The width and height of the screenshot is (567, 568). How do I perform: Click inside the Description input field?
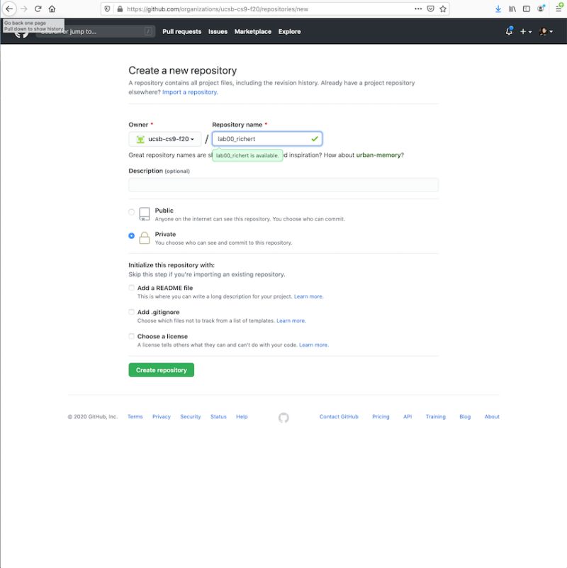point(282,184)
